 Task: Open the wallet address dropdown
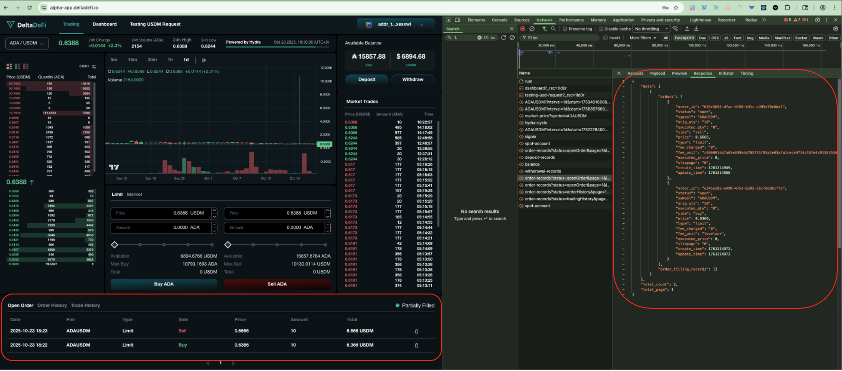[x=395, y=24]
